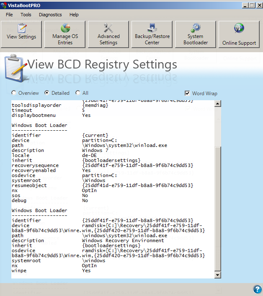Select the Detailed radio button
The image size is (263, 296).
click(47, 93)
